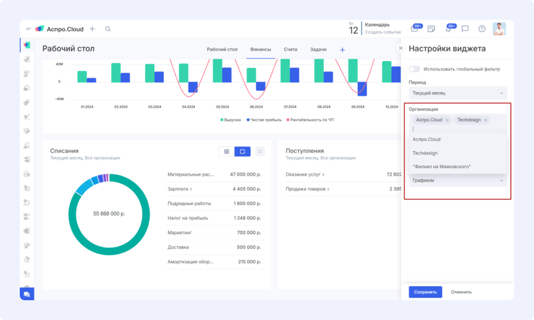534x320 pixels.
Task: Select donut chart view in Списания widget
Action: pos(242,151)
